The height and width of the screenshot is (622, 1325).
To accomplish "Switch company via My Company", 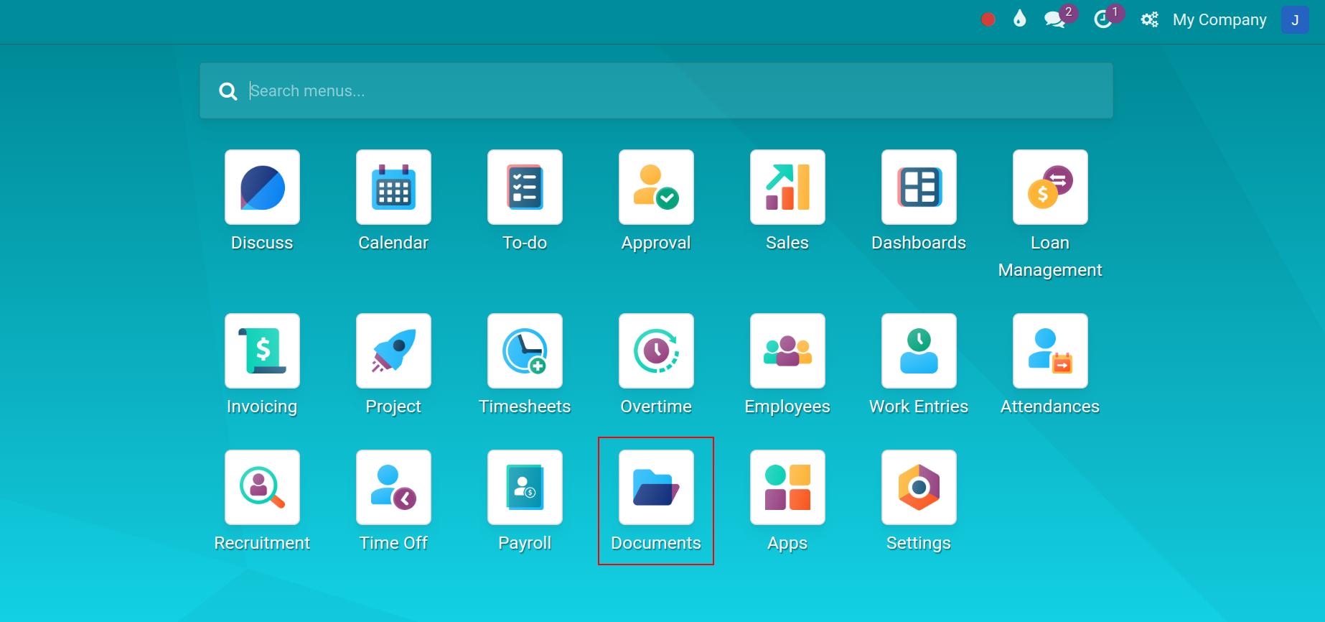I will [1219, 20].
